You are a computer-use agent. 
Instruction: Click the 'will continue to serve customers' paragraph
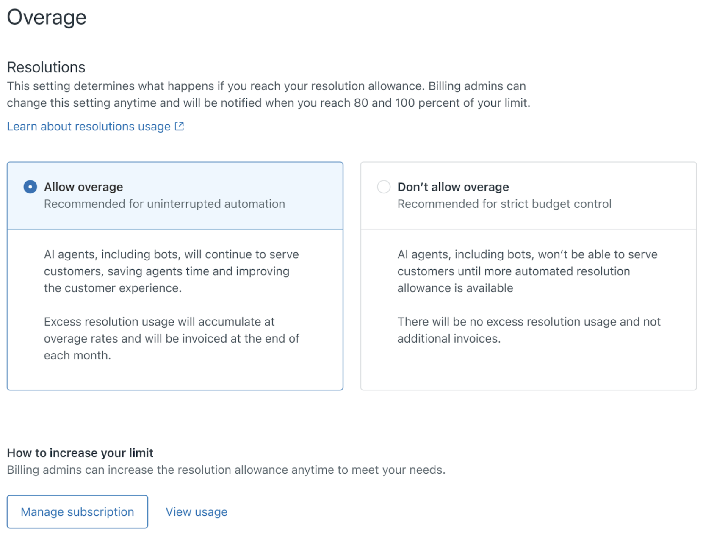click(171, 271)
